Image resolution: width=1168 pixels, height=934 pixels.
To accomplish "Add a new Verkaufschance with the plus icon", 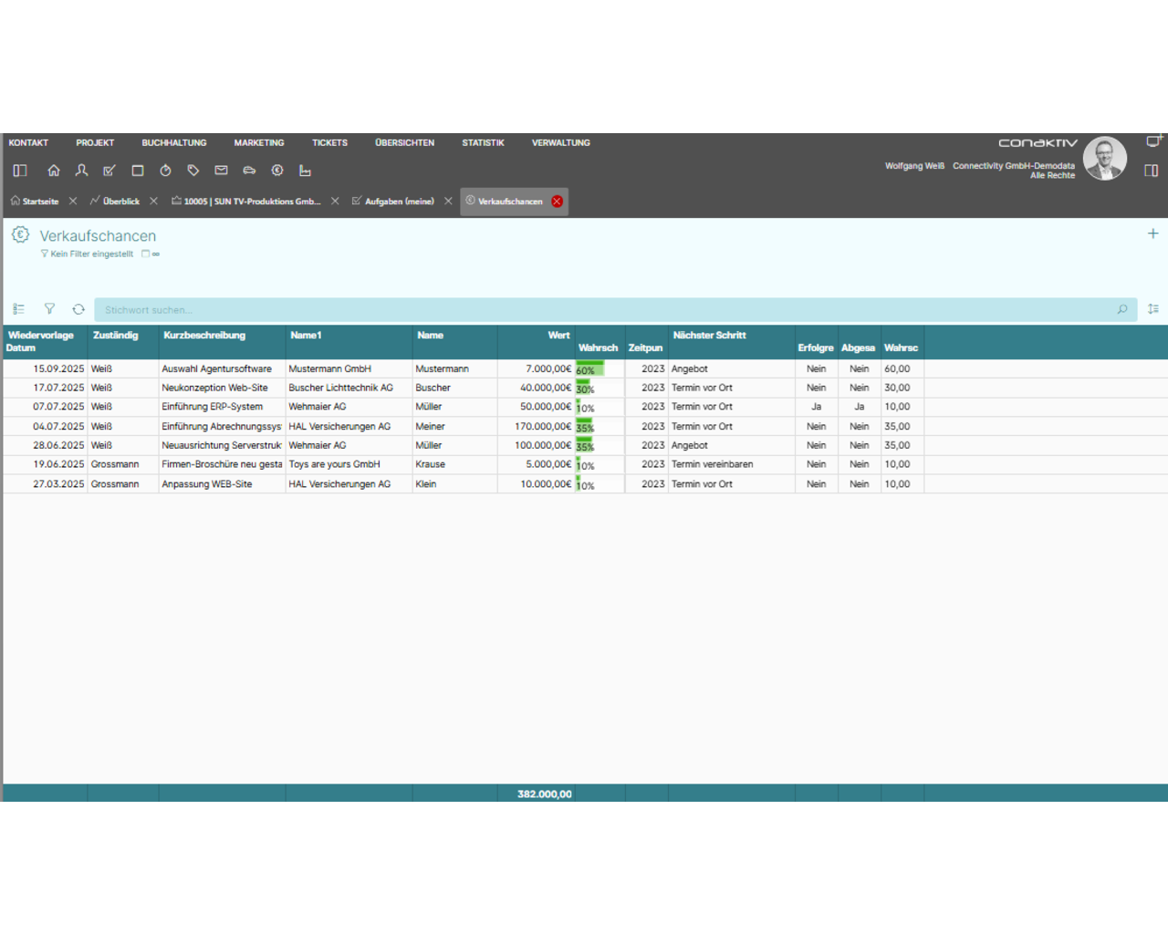I will 1152,233.
